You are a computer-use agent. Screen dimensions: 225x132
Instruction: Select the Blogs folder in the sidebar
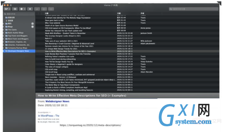(10, 27)
